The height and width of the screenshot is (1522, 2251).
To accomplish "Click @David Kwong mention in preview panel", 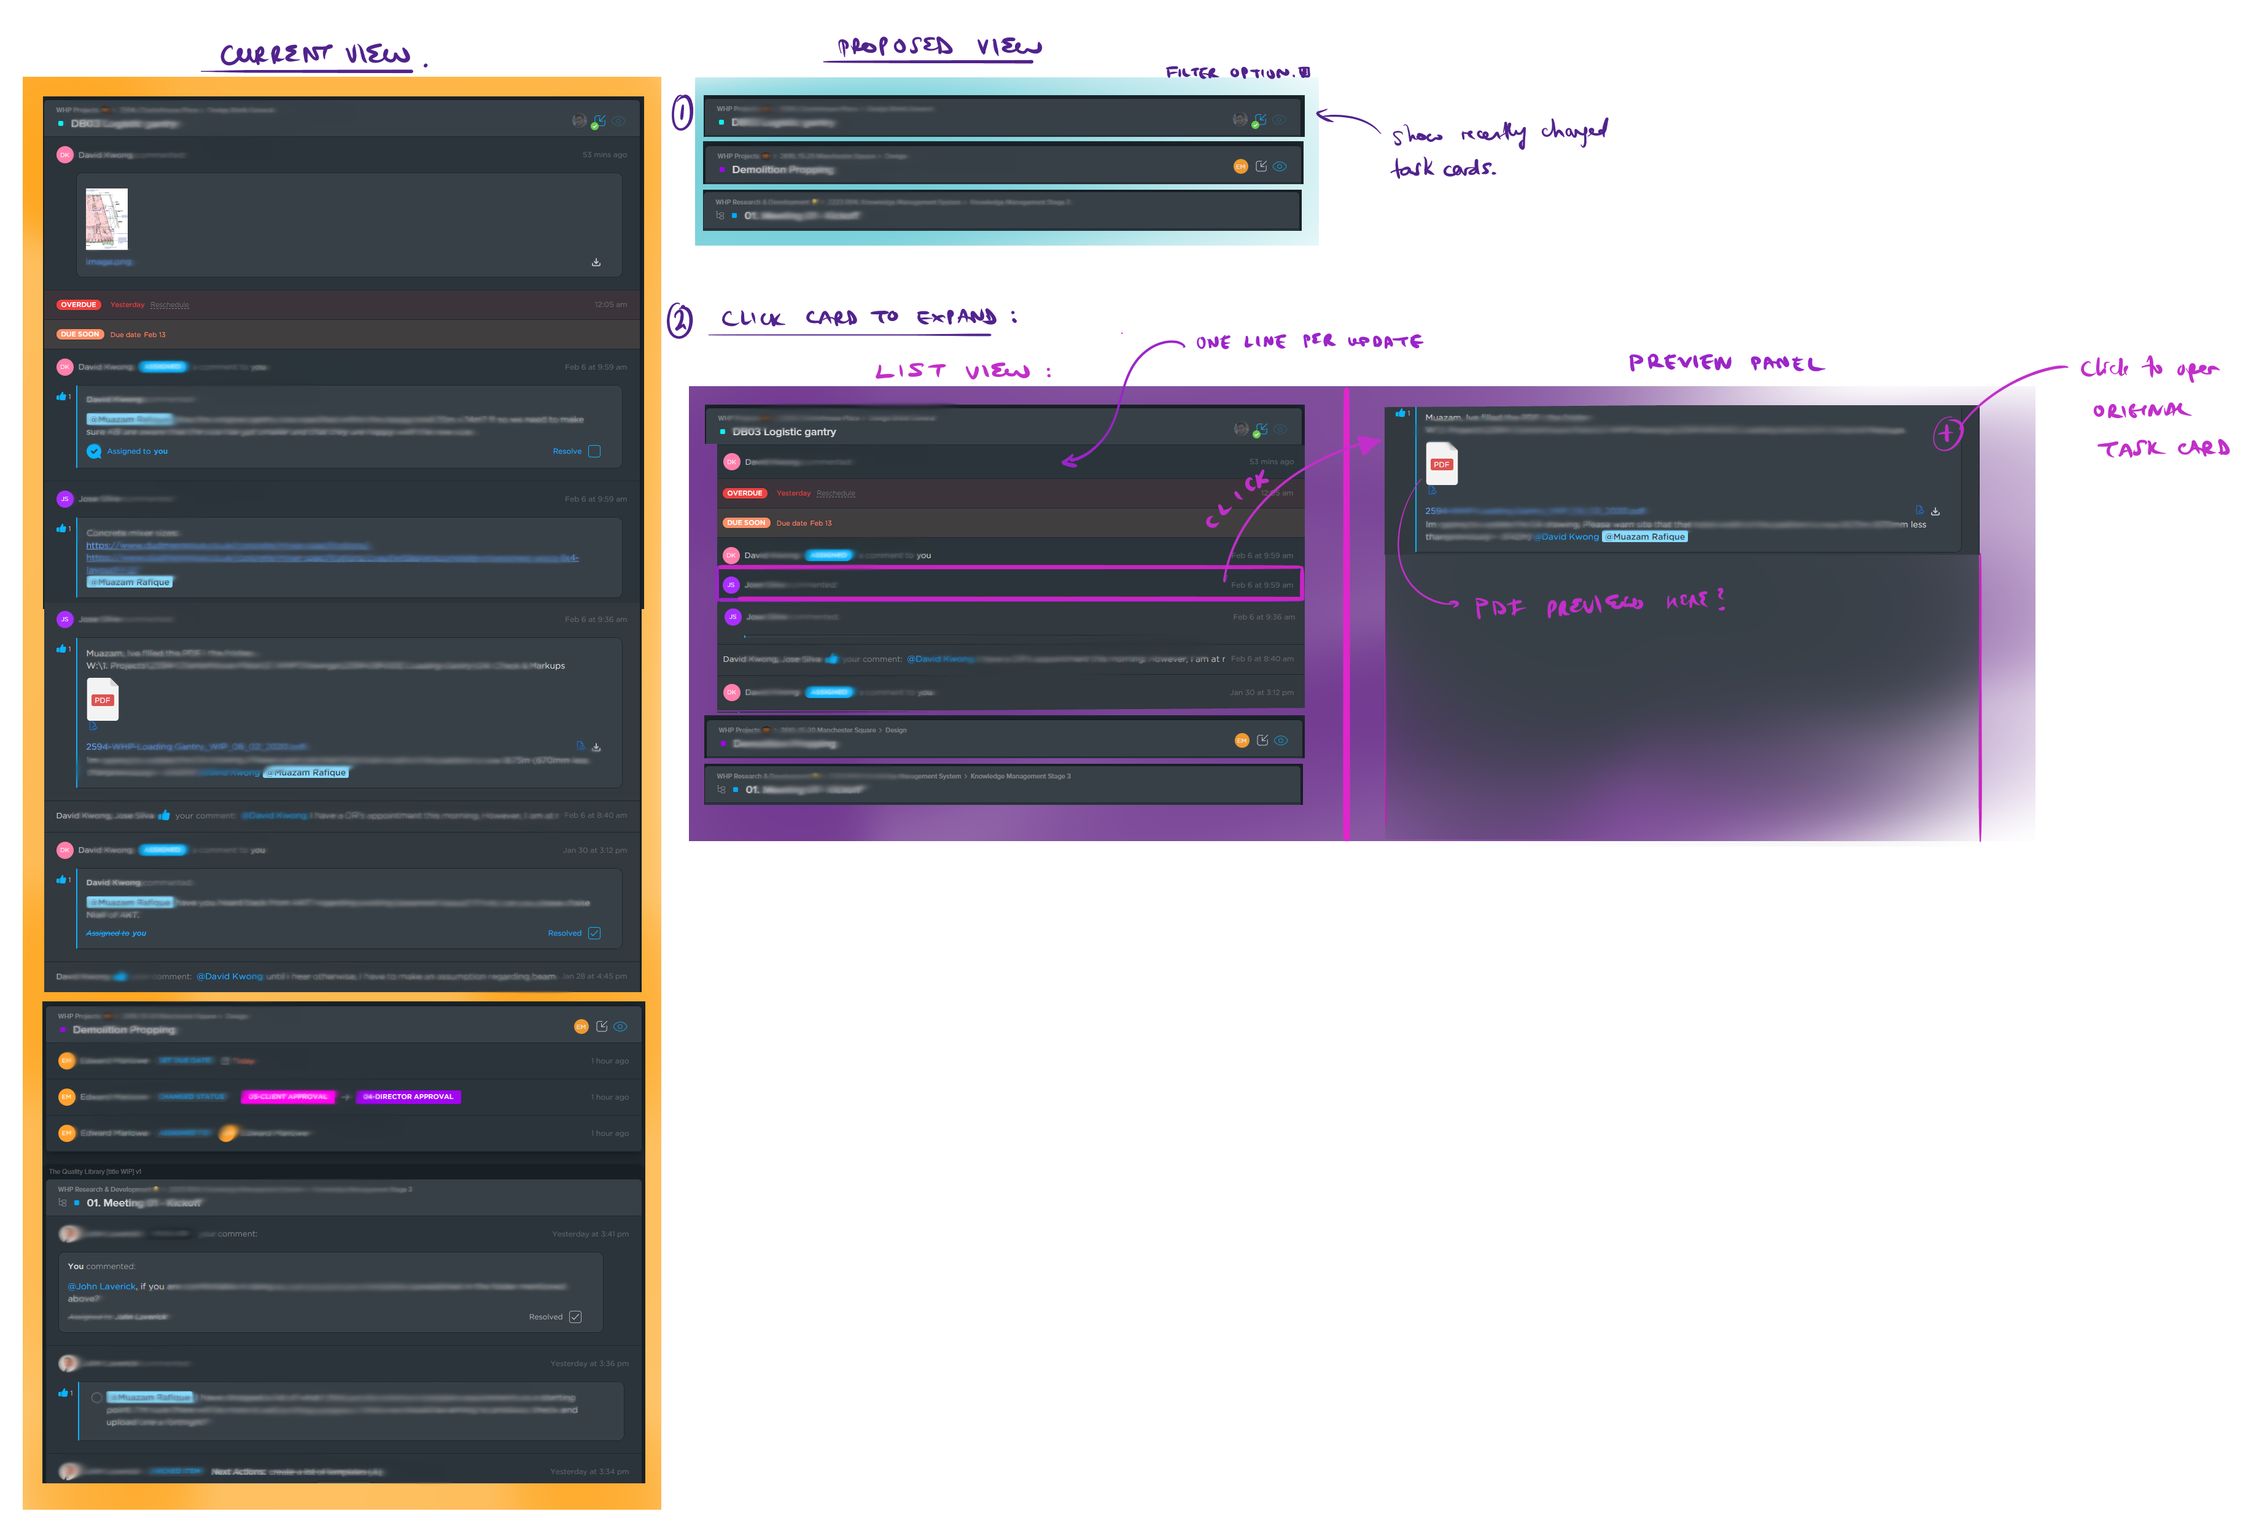I will [x=1566, y=537].
